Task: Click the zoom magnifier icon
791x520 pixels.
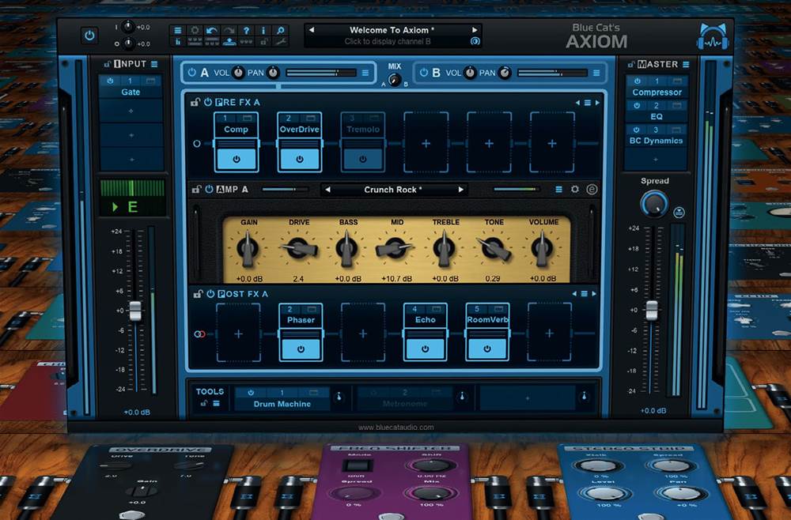Action: (x=281, y=30)
